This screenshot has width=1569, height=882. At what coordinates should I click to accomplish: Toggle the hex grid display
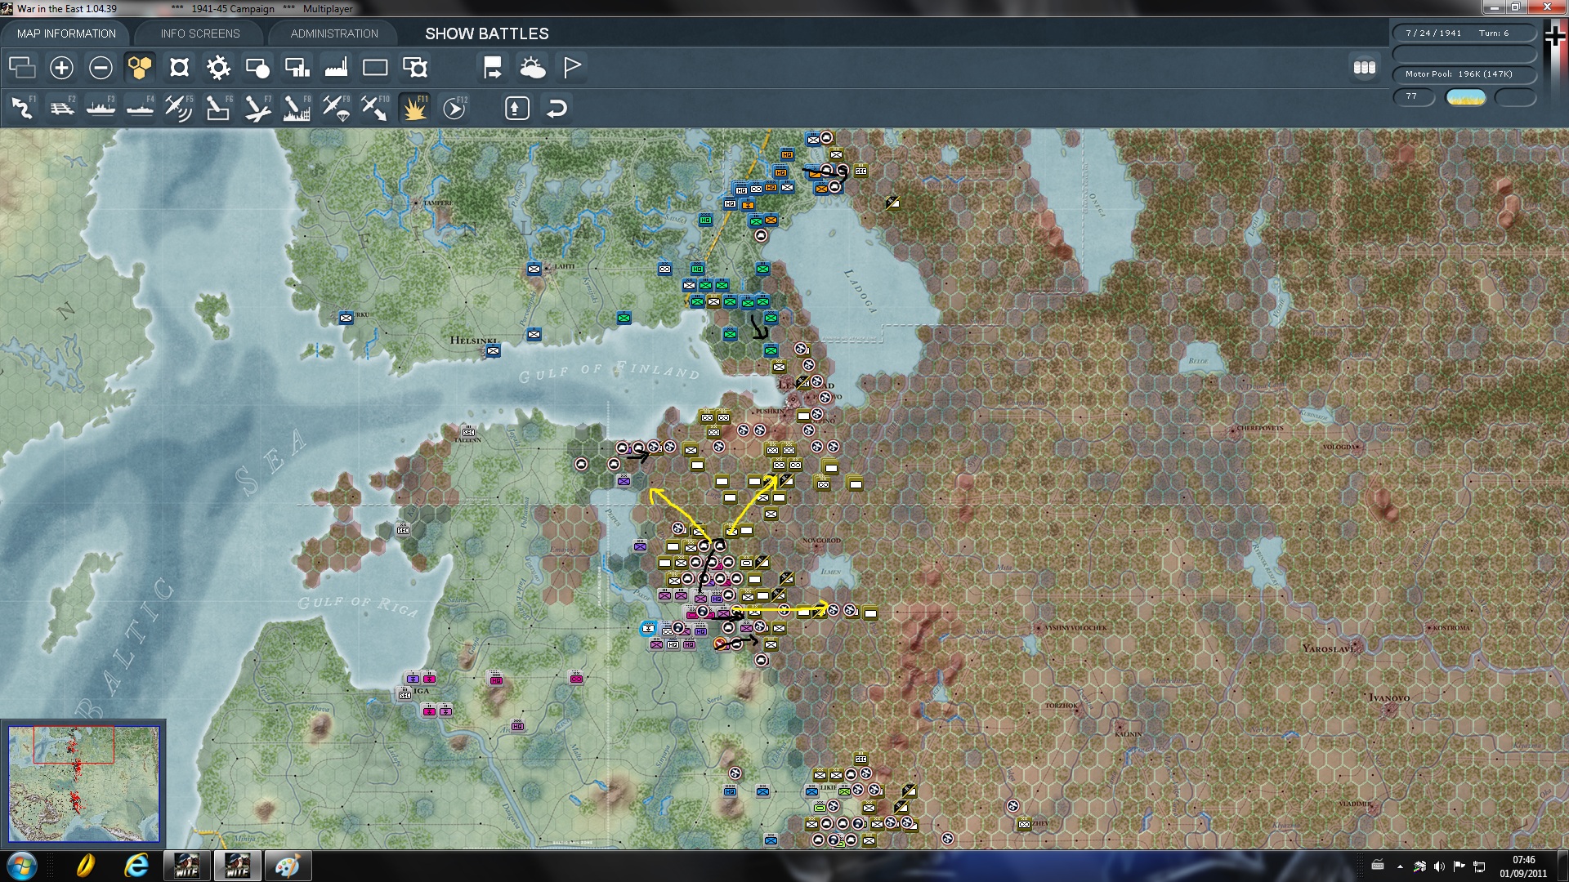(140, 68)
